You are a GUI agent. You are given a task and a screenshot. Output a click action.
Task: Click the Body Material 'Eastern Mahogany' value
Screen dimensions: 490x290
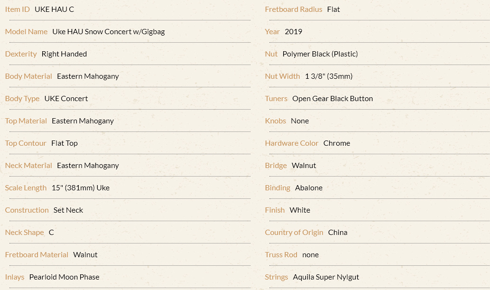tap(88, 76)
